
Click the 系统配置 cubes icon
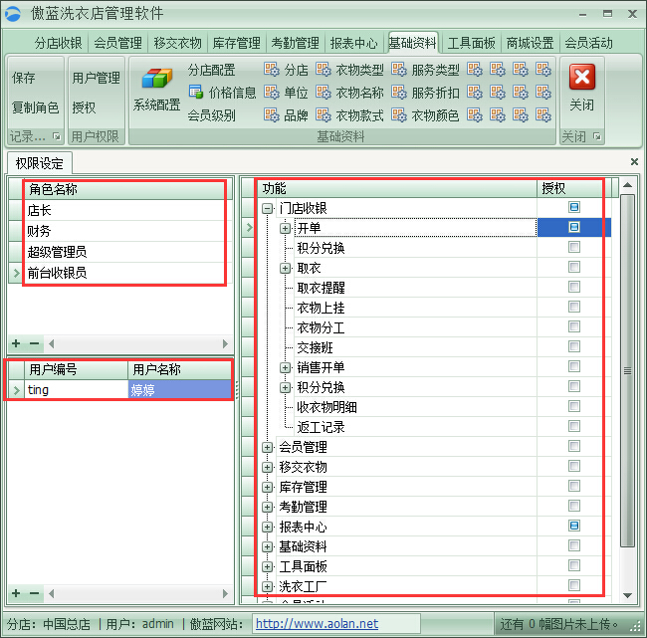coord(156,80)
